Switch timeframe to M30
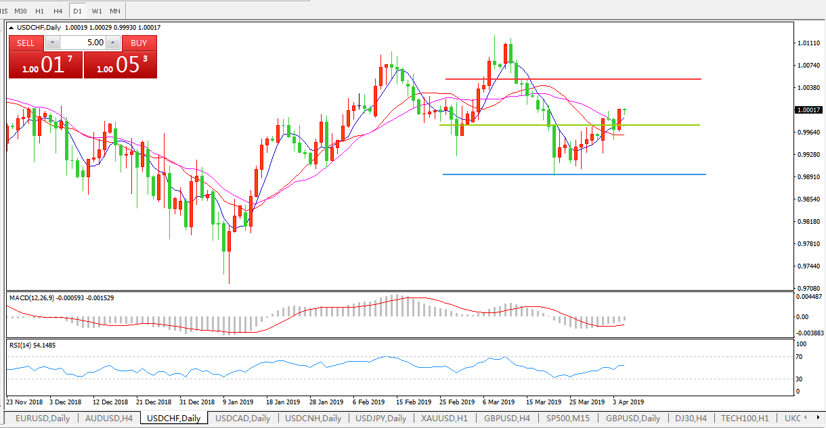 click(x=21, y=11)
